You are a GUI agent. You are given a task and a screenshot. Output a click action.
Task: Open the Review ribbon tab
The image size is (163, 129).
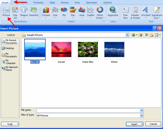[x=65, y=2]
